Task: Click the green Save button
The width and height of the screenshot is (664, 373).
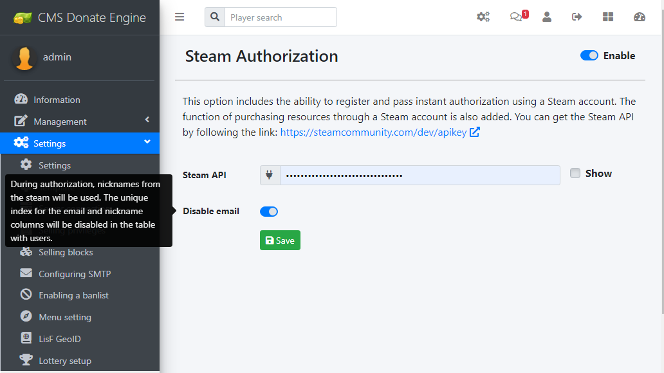Action: coord(280,241)
